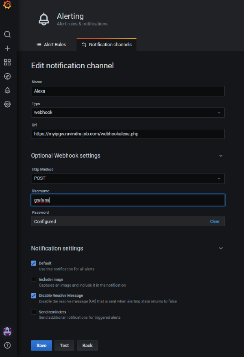244x357 pixels.
Task: Click the plus Create icon in sidebar
Action: [x=7, y=48]
